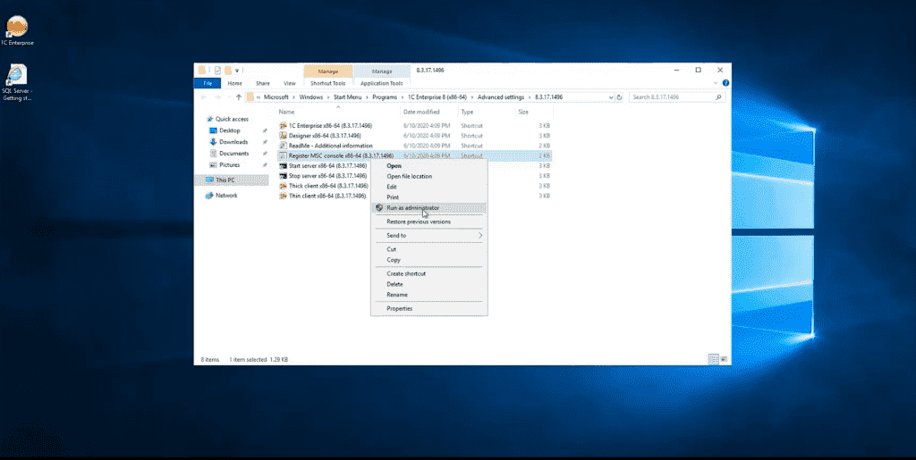The image size is (916, 460).
Task: Select Desktop in Quick access
Action: coord(230,130)
